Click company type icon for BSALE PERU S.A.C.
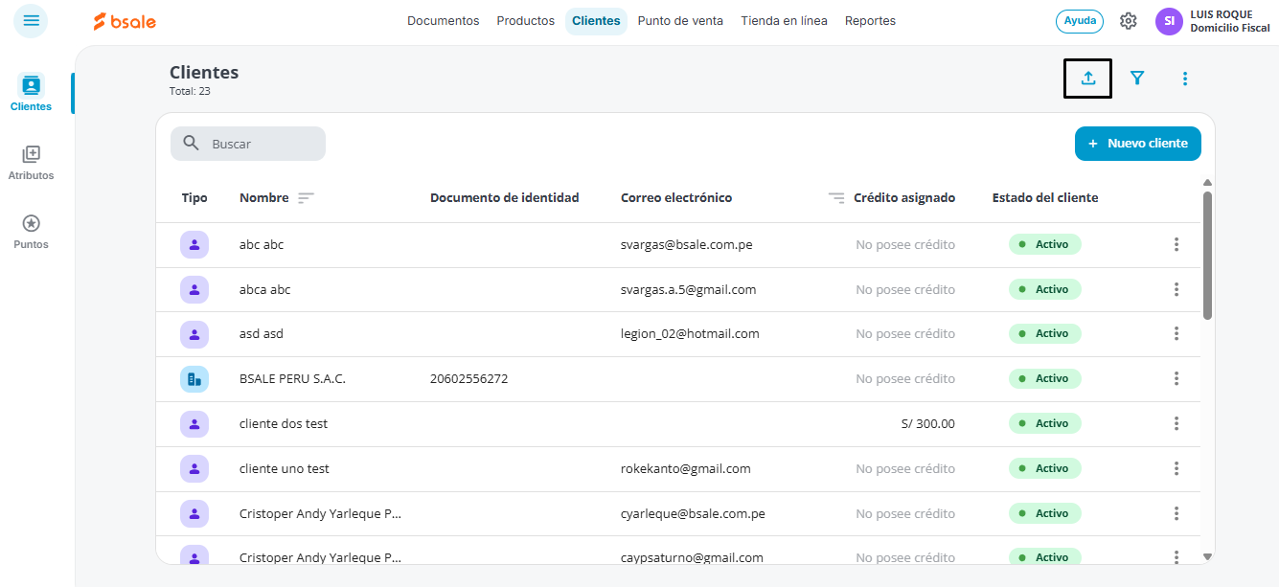This screenshot has height=587, width=1279. (x=194, y=378)
